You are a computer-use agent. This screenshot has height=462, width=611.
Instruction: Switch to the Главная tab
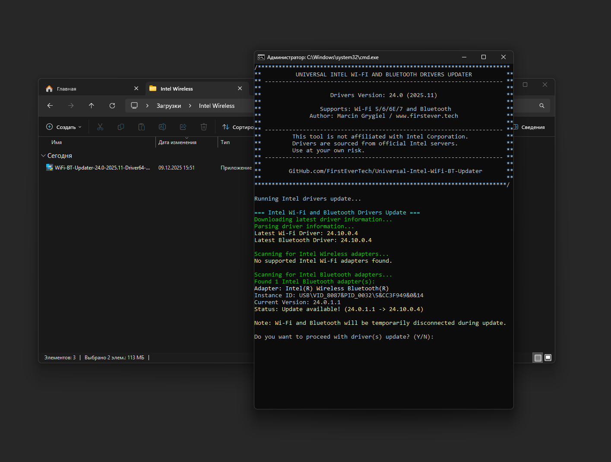tap(66, 89)
